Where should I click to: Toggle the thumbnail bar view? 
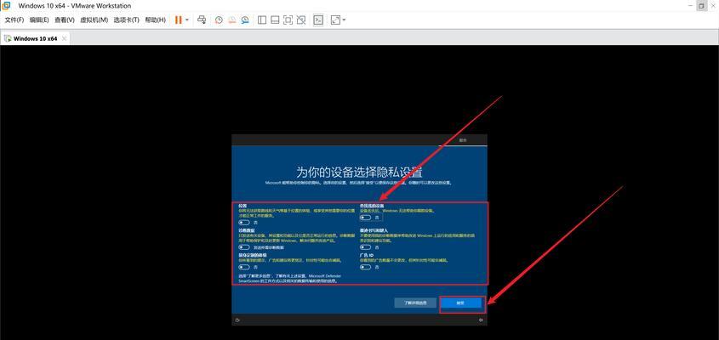[275, 20]
